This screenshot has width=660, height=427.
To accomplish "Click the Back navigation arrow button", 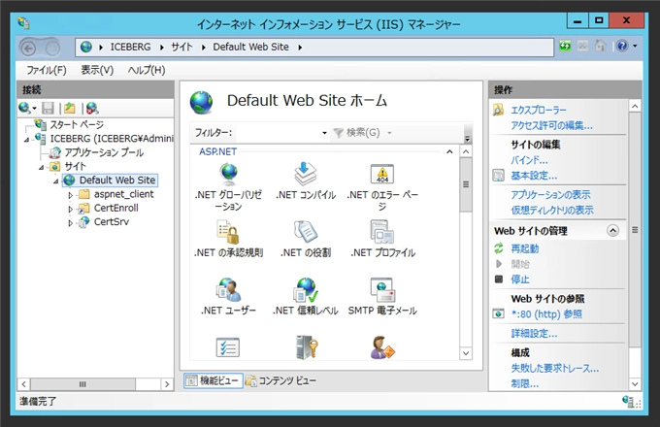I will [28, 49].
